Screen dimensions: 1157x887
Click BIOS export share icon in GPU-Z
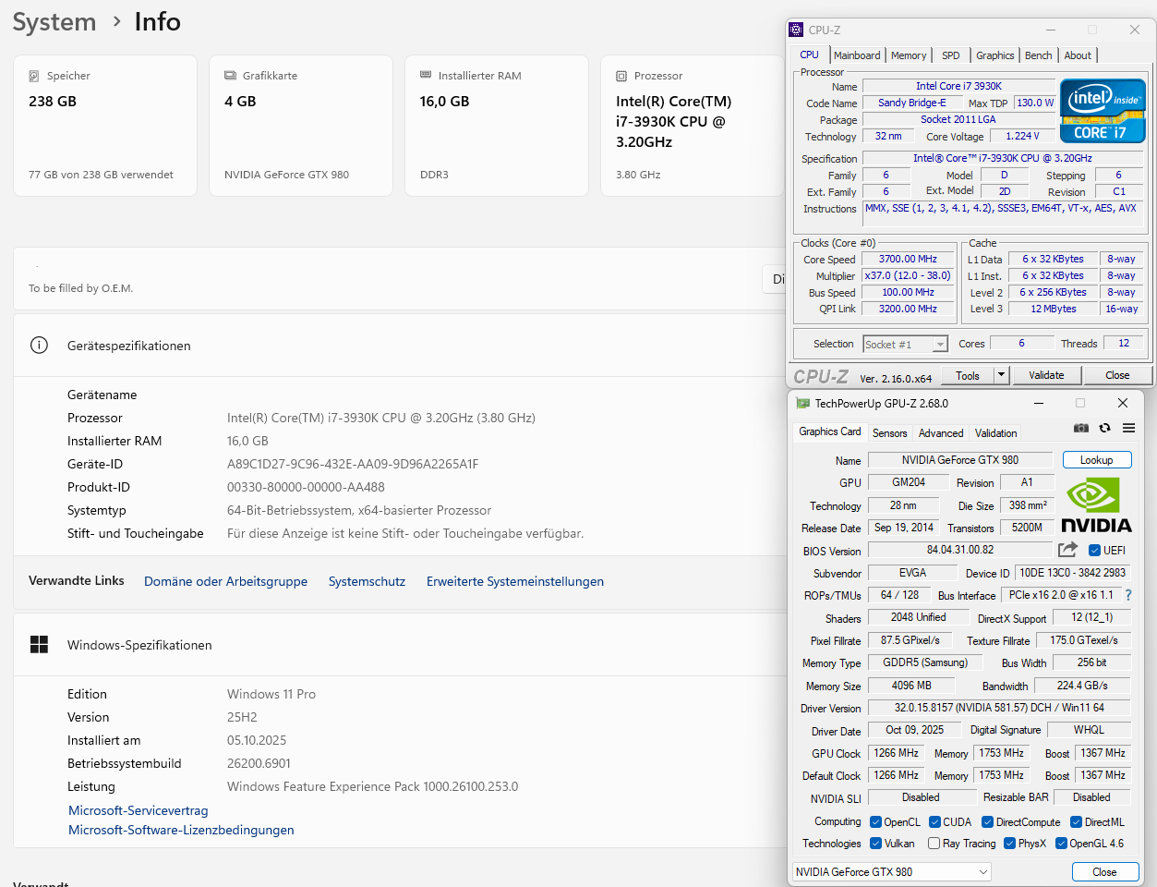click(x=1067, y=550)
